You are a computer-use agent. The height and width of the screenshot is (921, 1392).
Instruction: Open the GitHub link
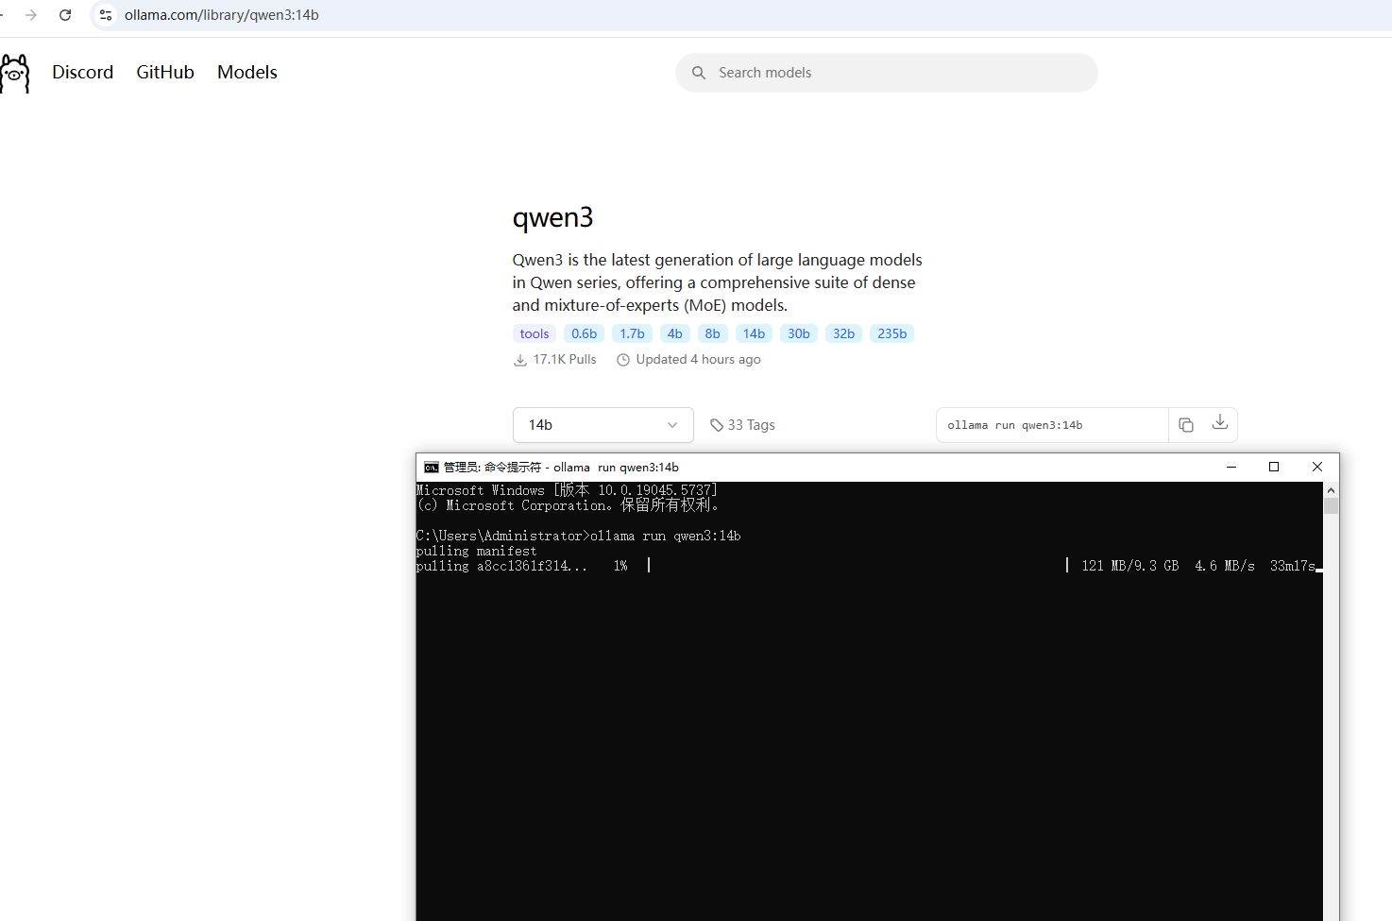click(x=165, y=73)
